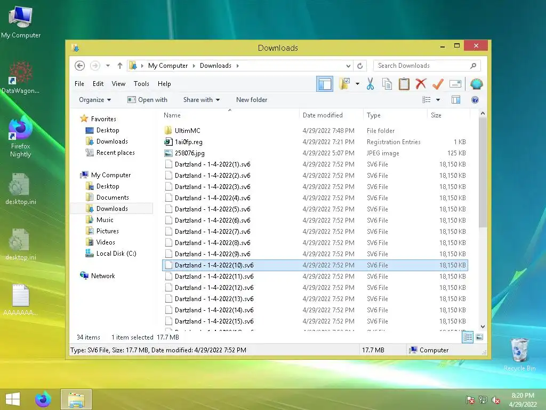Sort by the Size column header
The height and width of the screenshot is (410, 546).
(x=448, y=115)
